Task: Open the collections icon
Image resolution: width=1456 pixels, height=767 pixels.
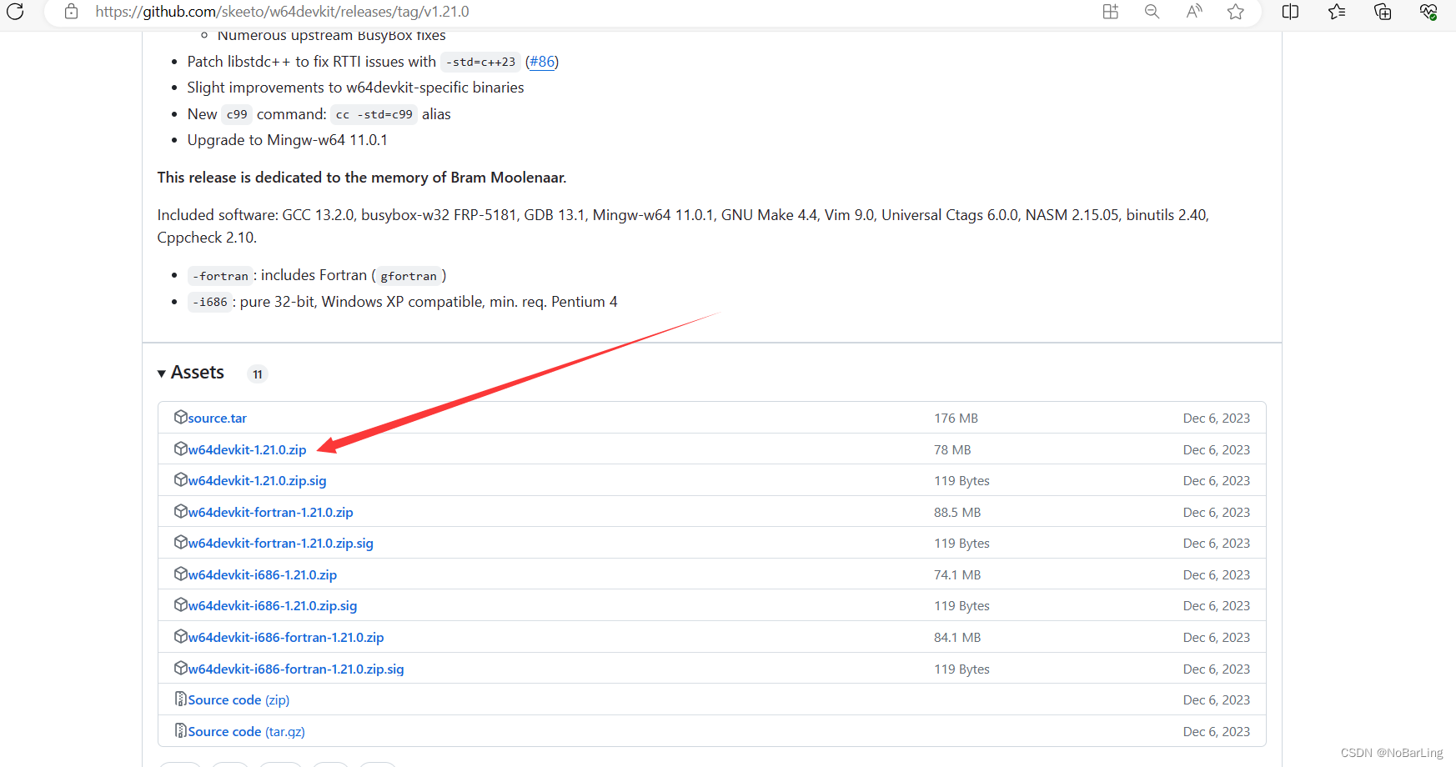Action: click(1383, 12)
